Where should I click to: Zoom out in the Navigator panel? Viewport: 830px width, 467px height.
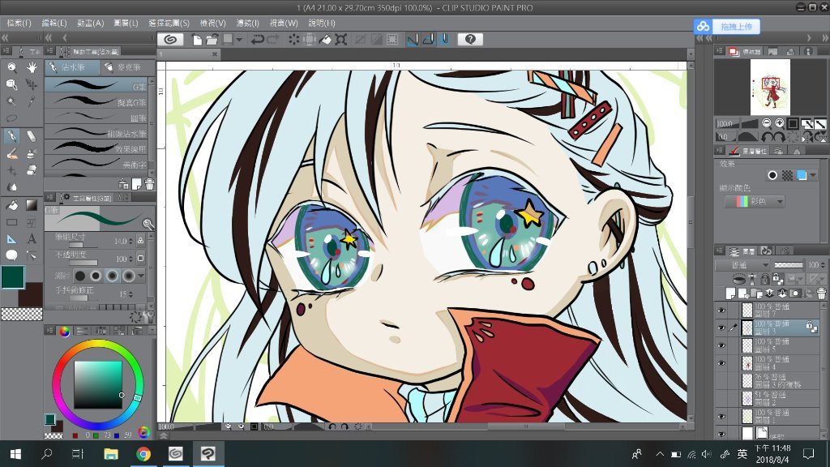click(x=767, y=123)
